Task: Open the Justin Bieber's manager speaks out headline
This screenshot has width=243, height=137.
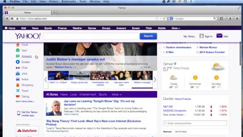Action: click(76, 59)
